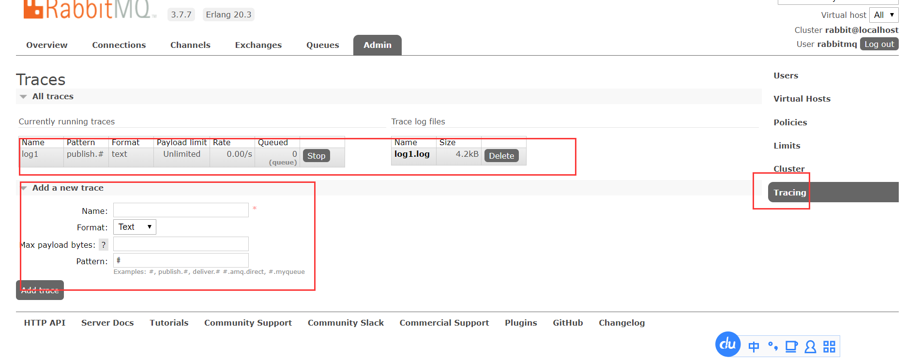The width and height of the screenshot is (922, 360).
Task: Click the Pattern input field
Action: click(181, 260)
